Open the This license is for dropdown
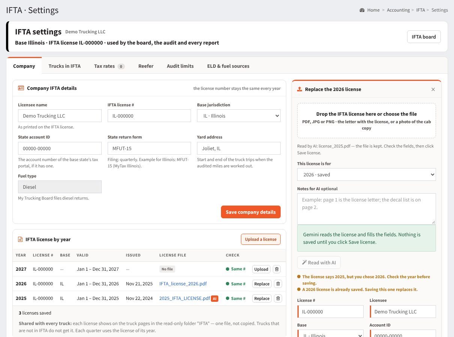 point(367,174)
